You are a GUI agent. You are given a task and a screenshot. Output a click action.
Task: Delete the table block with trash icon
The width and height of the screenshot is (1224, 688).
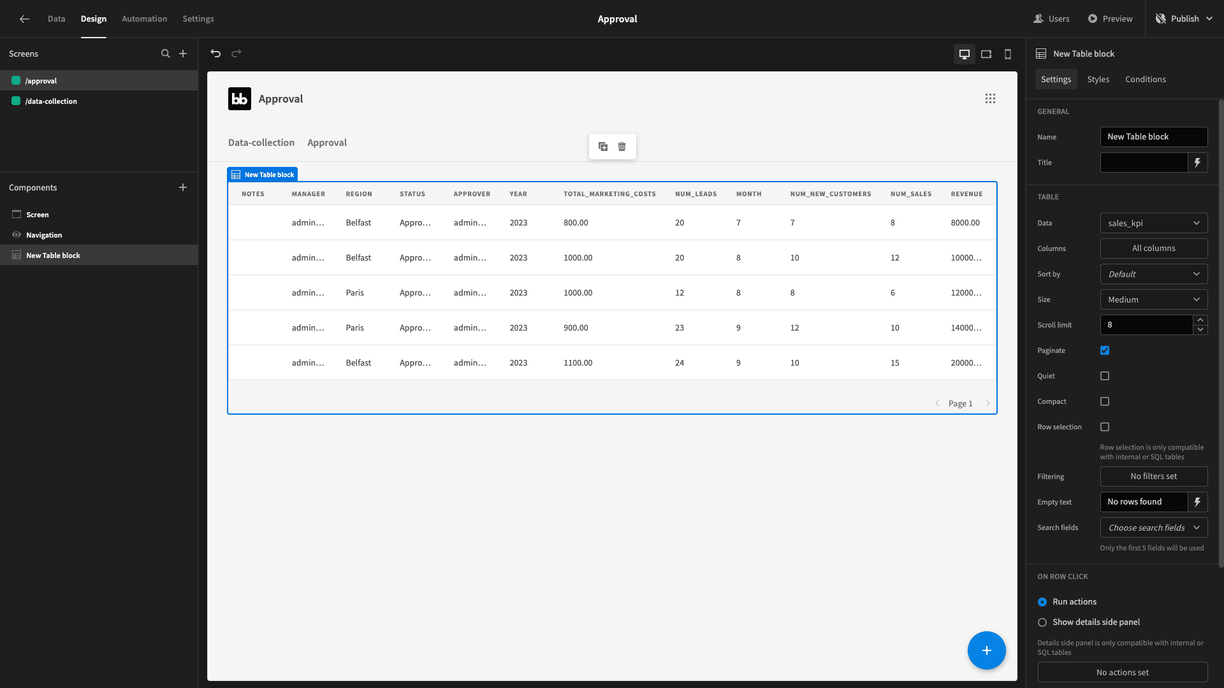(622, 147)
